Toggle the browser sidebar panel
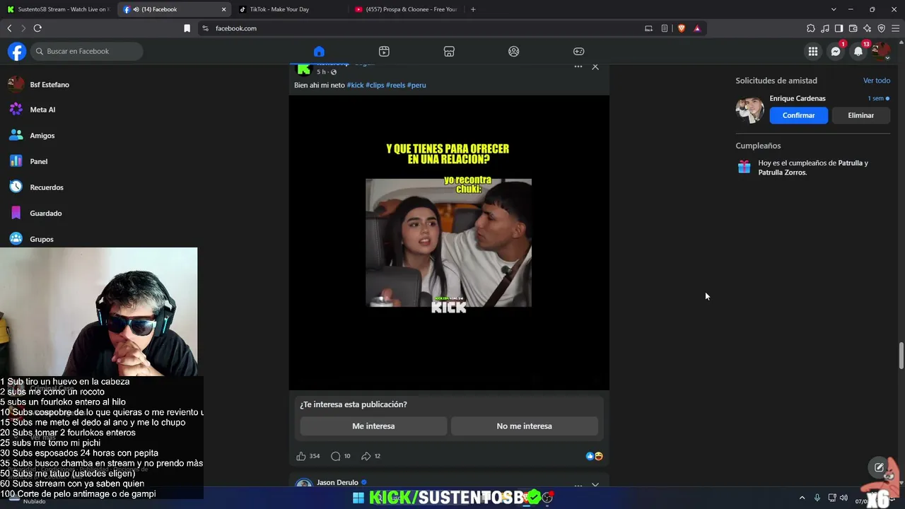 839,28
